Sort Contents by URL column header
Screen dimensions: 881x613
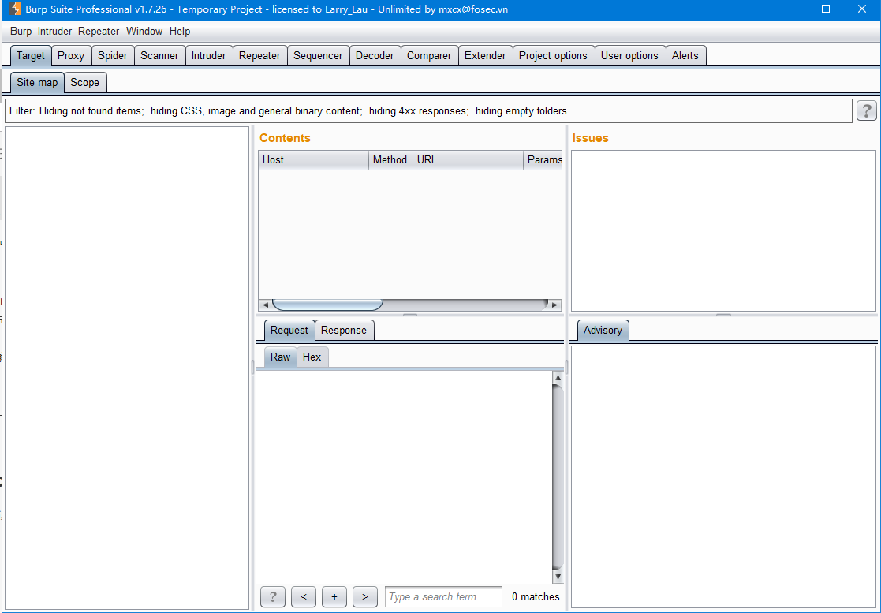pyautogui.click(x=468, y=160)
